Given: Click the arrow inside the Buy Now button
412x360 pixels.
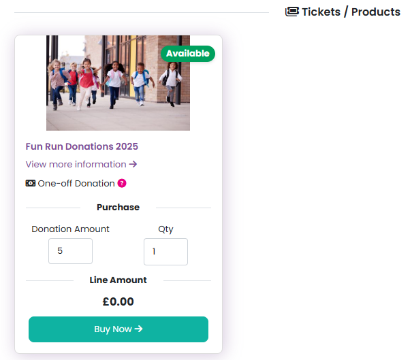Looking at the screenshot, I should 138,329.
